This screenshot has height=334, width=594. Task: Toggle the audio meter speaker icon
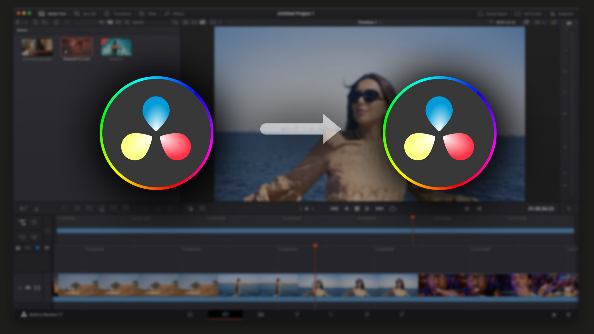click(569, 23)
